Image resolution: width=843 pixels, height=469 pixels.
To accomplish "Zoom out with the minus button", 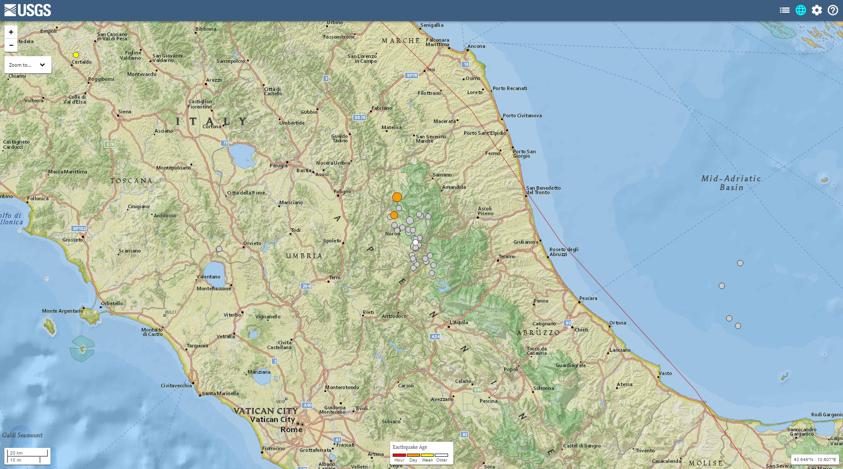I will click(x=11, y=45).
